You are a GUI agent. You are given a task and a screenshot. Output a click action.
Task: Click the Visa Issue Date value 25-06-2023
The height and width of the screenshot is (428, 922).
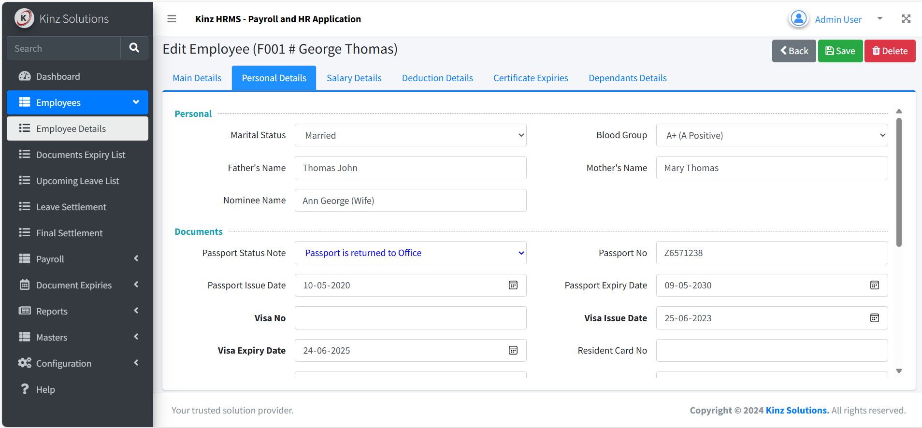[688, 318]
